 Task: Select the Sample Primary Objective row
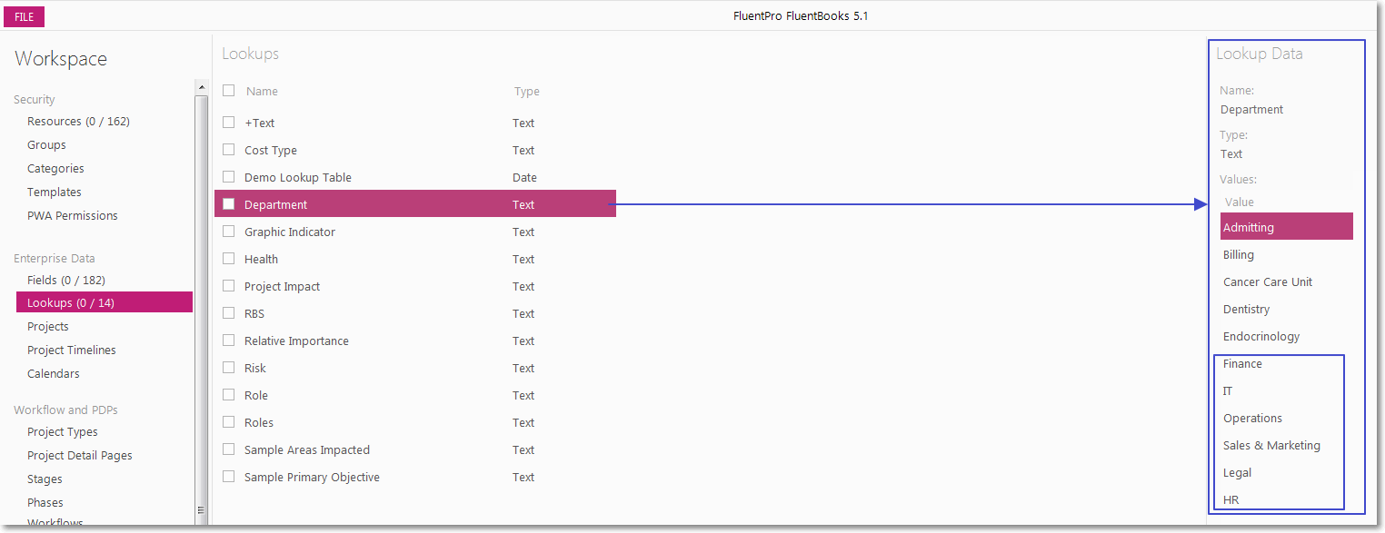coord(415,477)
